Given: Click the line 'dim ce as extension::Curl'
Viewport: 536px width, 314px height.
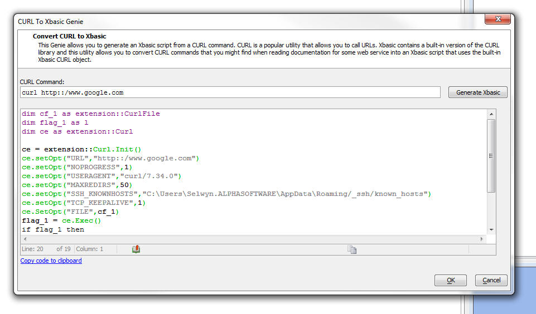Looking at the screenshot, I should pyautogui.click(x=78, y=131).
